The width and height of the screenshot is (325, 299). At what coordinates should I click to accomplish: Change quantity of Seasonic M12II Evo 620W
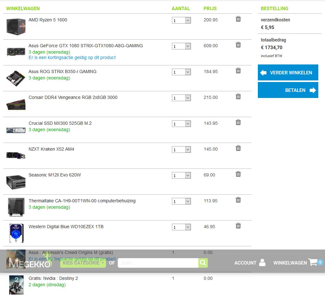pyautogui.click(x=181, y=176)
